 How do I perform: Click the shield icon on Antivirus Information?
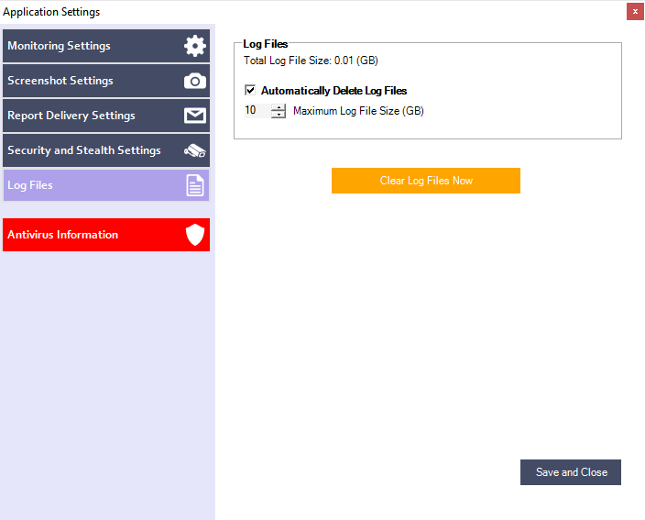coord(195,235)
